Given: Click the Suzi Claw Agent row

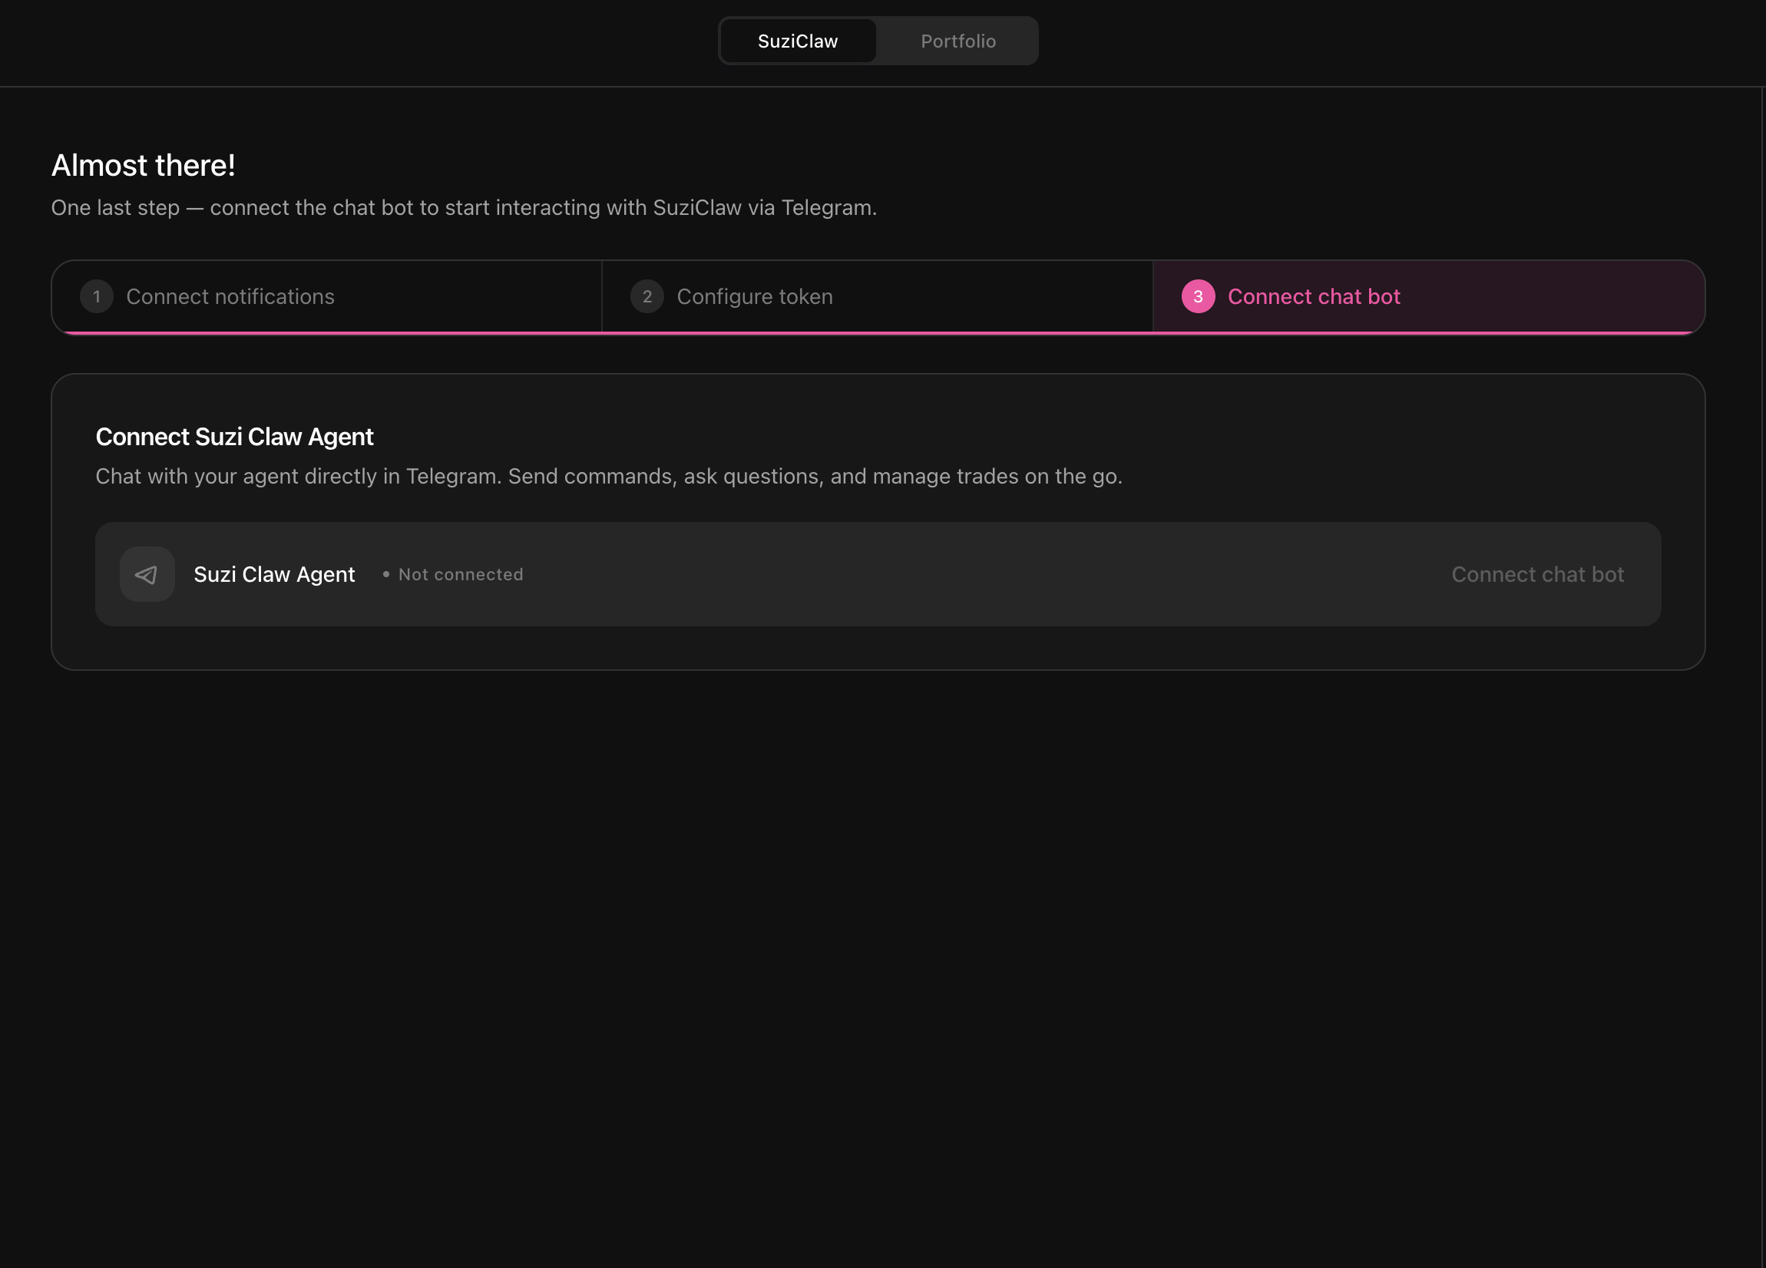Looking at the screenshot, I should pyautogui.click(x=934, y=574).
